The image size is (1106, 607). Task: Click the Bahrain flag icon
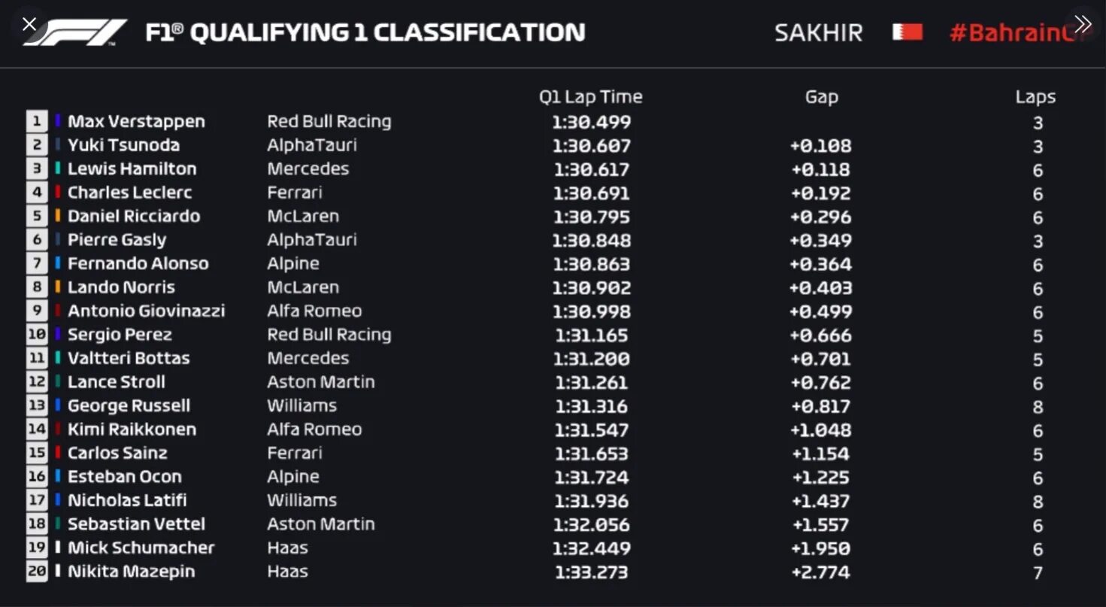point(908,32)
